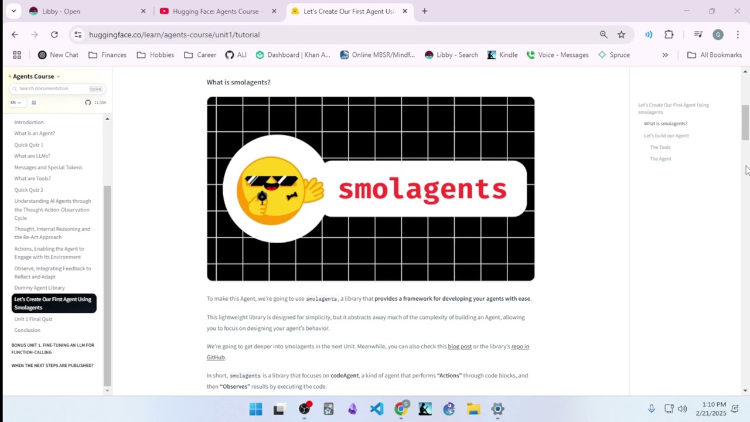
Task: Toggle the microphone icon in system tray
Action: (x=652, y=409)
